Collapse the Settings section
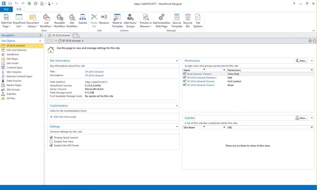 coord(177,126)
